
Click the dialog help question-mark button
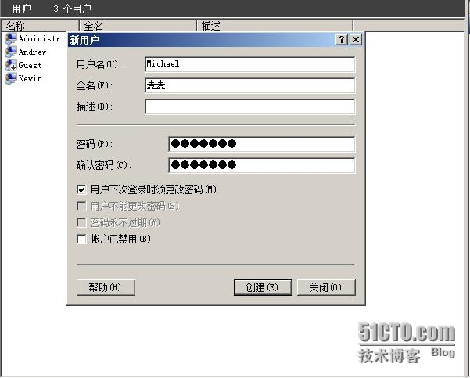pyautogui.click(x=342, y=40)
